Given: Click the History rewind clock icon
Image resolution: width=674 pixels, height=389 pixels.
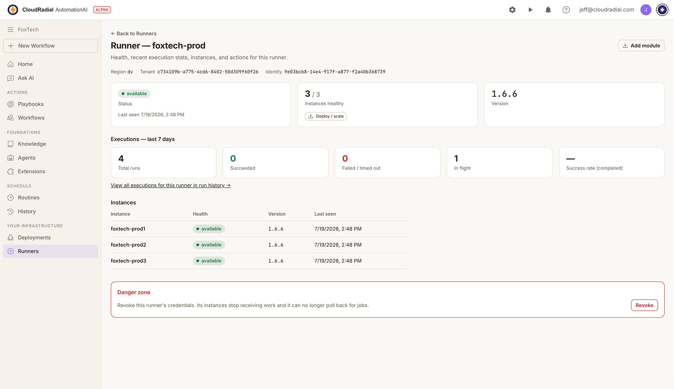Looking at the screenshot, I should (x=10, y=211).
